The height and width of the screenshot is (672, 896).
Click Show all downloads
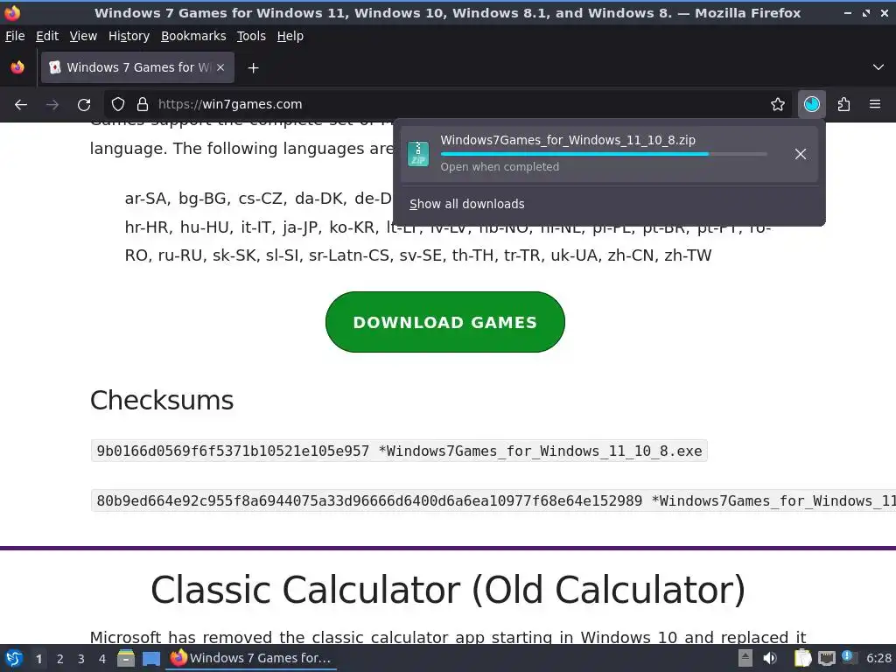[x=467, y=204]
